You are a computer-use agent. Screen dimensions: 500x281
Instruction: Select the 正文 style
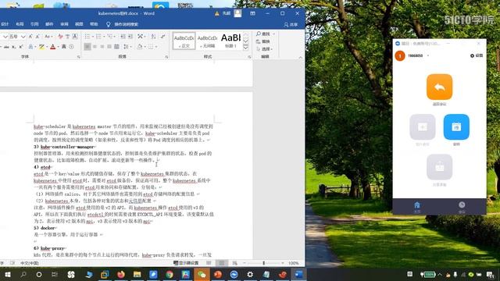184,41
